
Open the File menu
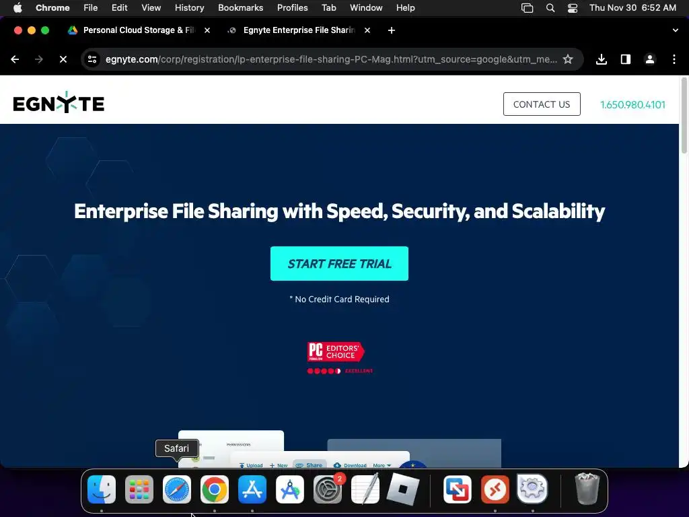point(91,8)
